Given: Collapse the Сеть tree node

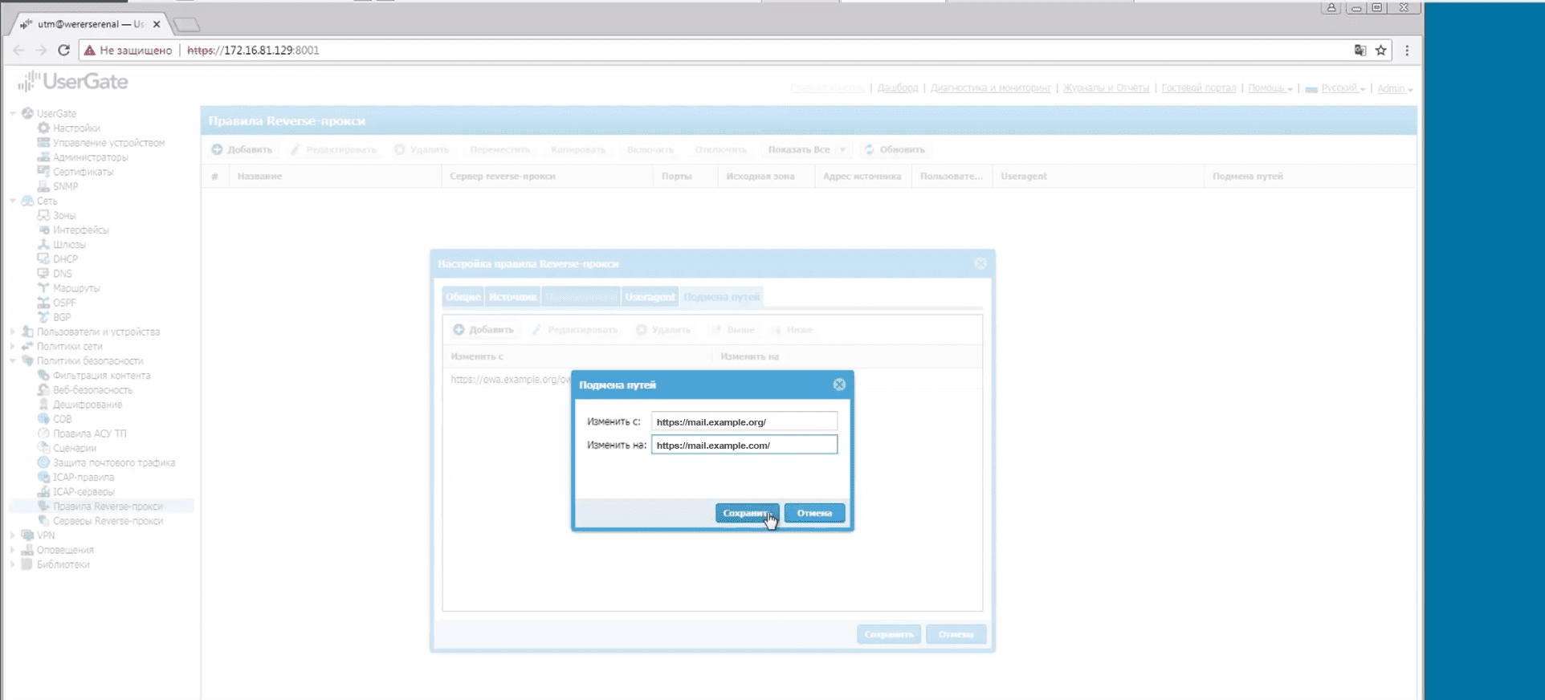Looking at the screenshot, I should 13,201.
